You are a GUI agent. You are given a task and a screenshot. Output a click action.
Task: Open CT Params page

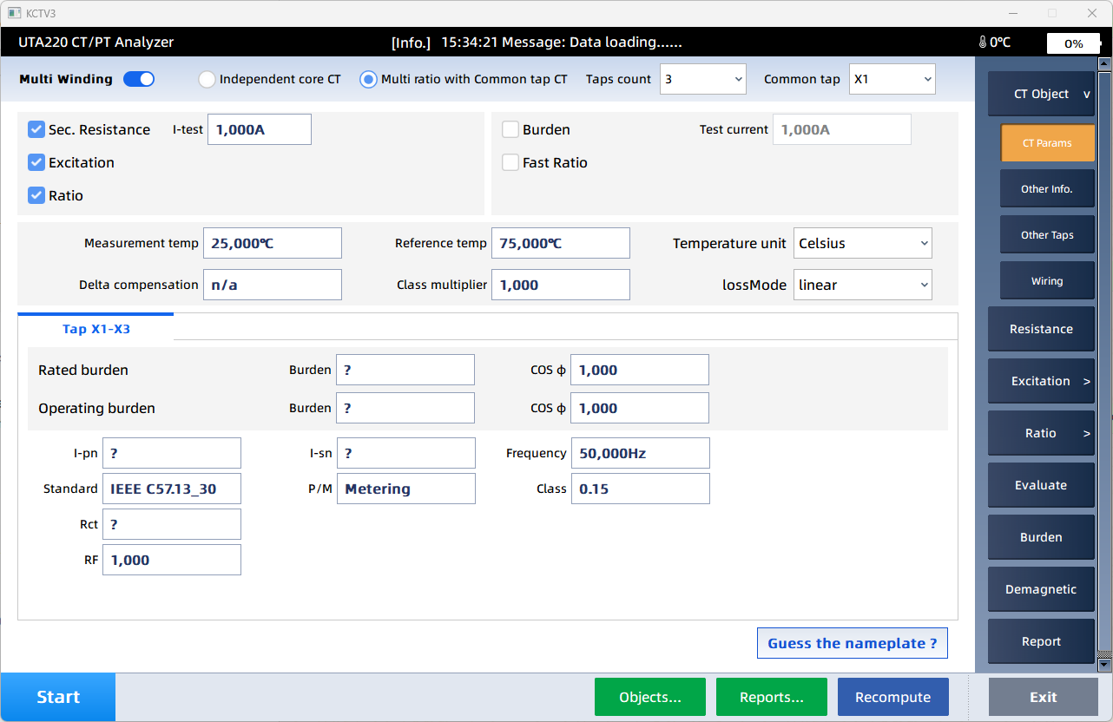click(x=1047, y=143)
